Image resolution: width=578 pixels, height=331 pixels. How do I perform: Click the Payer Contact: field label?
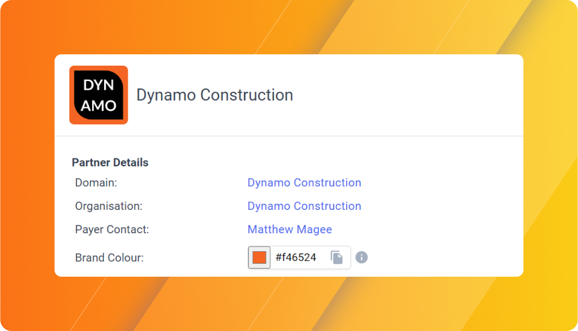click(x=112, y=229)
